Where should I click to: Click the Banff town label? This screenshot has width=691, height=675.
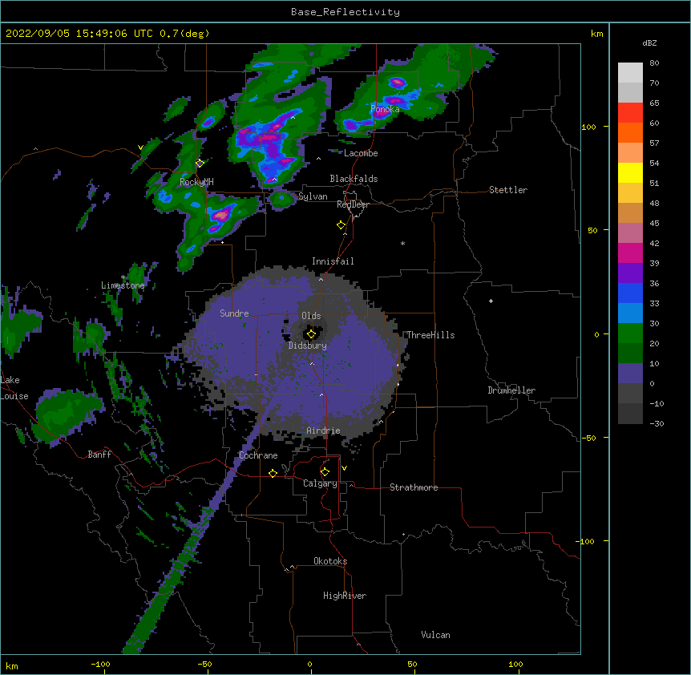[99, 455]
